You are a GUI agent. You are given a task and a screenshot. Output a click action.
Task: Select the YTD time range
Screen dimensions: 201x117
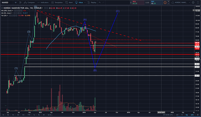29,115
